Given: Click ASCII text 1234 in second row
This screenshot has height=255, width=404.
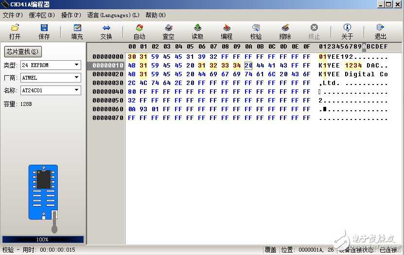Looking at the screenshot, I should pyautogui.click(x=353, y=66).
